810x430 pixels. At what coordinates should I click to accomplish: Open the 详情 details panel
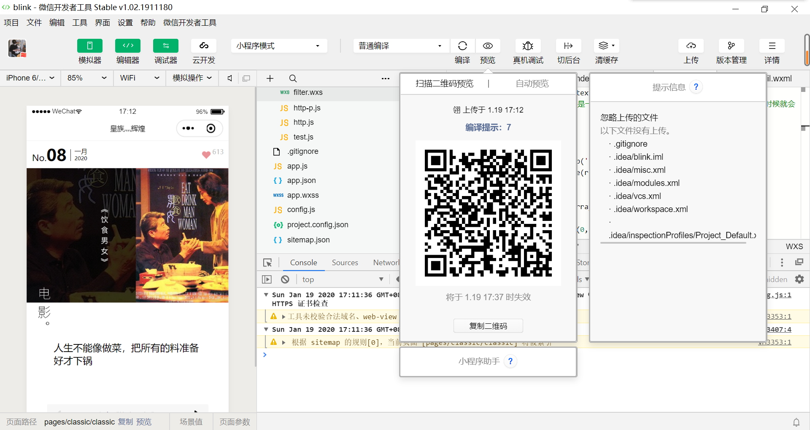[772, 46]
